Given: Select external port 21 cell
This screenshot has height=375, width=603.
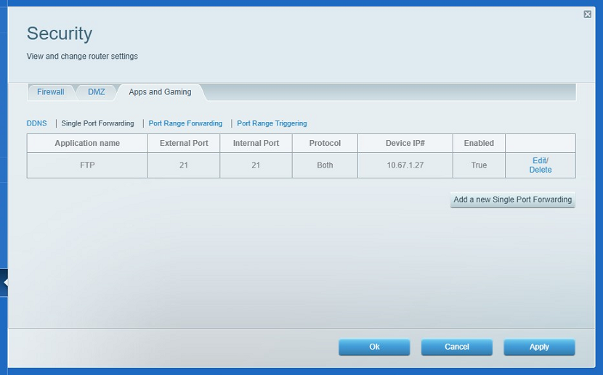Looking at the screenshot, I should click(184, 165).
